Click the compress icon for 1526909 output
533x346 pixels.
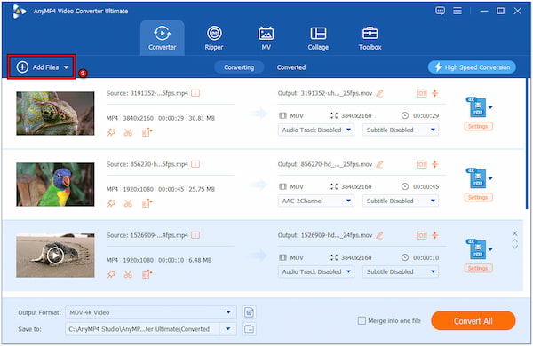click(435, 235)
